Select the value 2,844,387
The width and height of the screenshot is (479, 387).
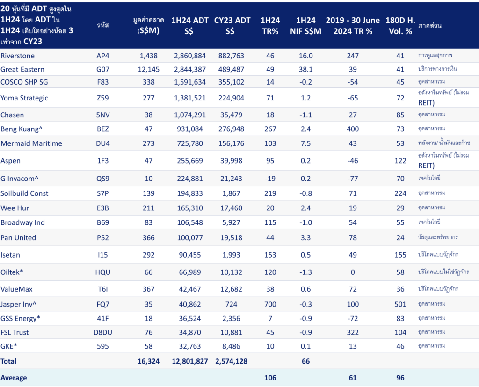(190, 69)
